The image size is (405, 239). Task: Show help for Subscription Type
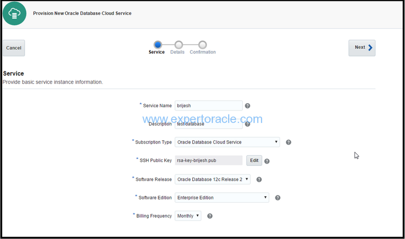coord(289,142)
